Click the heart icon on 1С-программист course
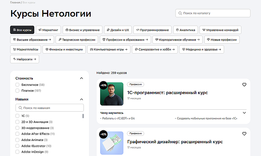Viewport: 261px width, 156px height. (244, 85)
